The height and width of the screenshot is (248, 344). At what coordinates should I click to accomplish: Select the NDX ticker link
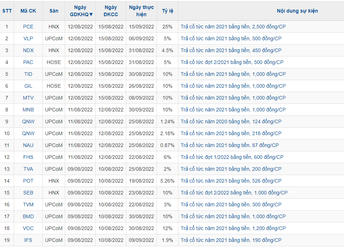point(28,50)
